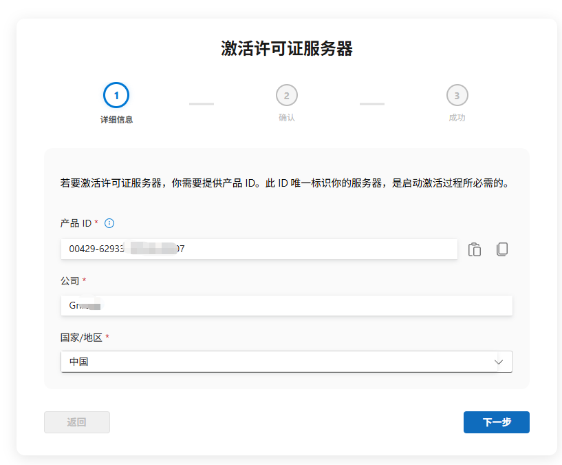562x465 pixels.
Task: Click the 产品 ID field label
Action: (x=76, y=223)
